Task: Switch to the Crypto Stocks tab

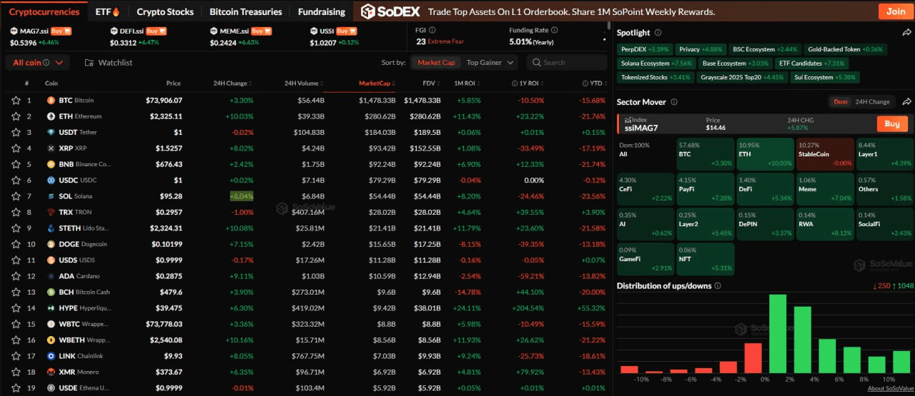Action: click(165, 11)
